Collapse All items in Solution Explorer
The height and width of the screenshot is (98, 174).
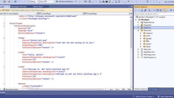[157, 10]
